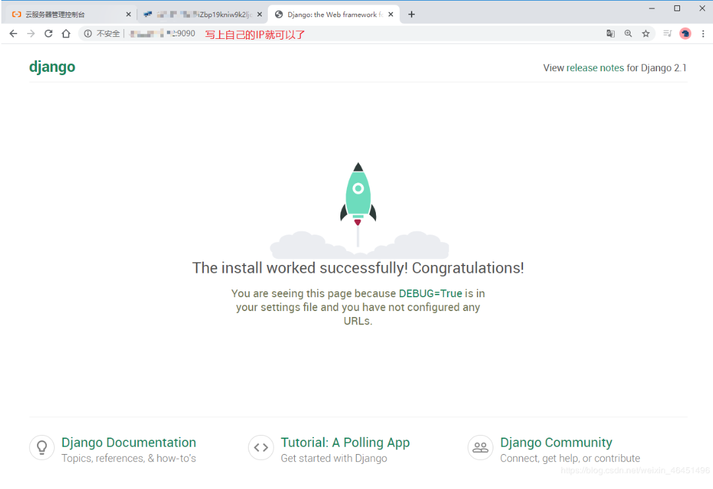
Task: Click the zoom magnifier icon in address bar
Action: [628, 34]
